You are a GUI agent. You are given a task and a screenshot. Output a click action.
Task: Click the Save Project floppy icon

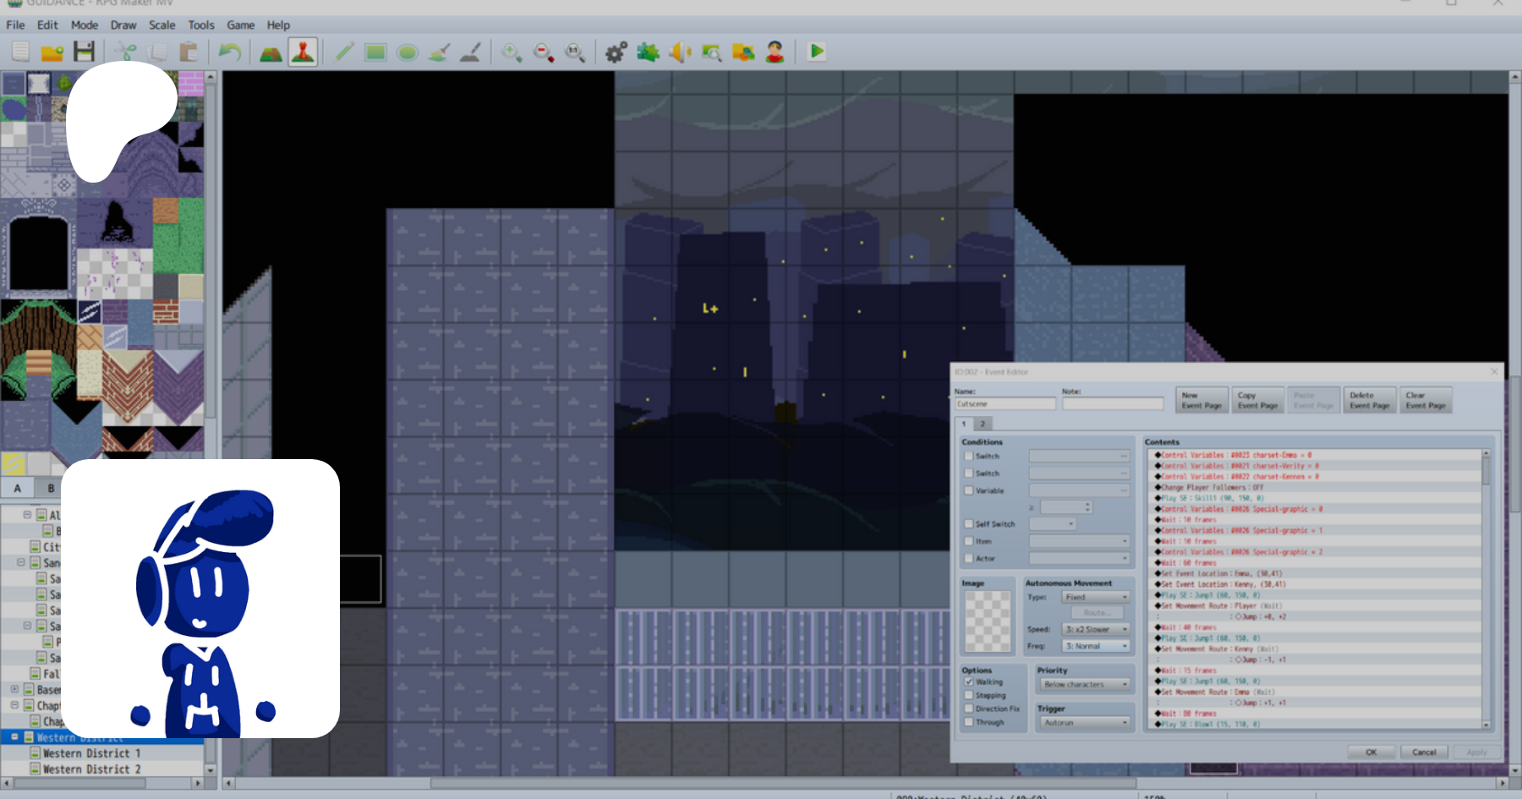(x=84, y=52)
